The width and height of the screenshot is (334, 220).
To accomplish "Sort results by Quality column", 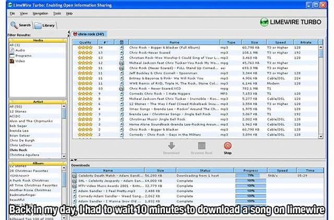I will (85, 42).
